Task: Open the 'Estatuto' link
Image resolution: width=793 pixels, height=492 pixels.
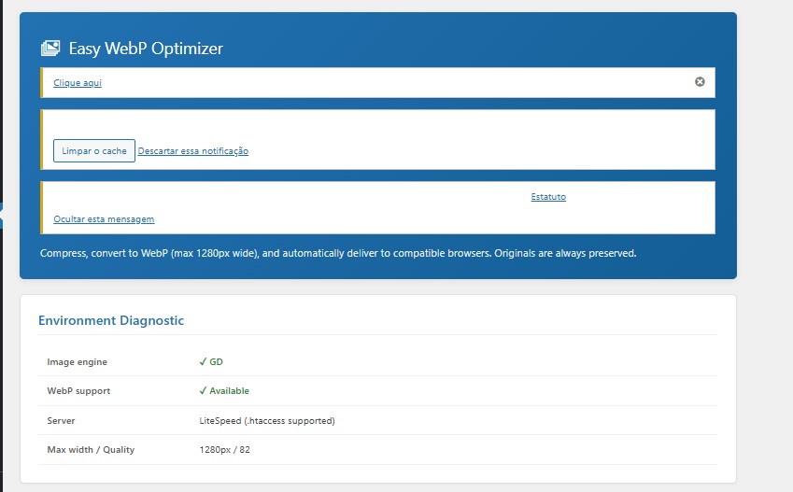Action: click(x=548, y=197)
